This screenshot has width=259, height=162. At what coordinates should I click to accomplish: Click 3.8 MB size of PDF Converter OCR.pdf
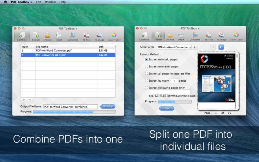tap(103, 55)
